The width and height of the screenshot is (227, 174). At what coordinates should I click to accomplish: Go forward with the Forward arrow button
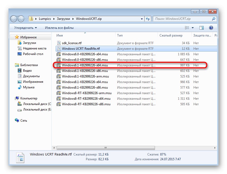[21, 19]
